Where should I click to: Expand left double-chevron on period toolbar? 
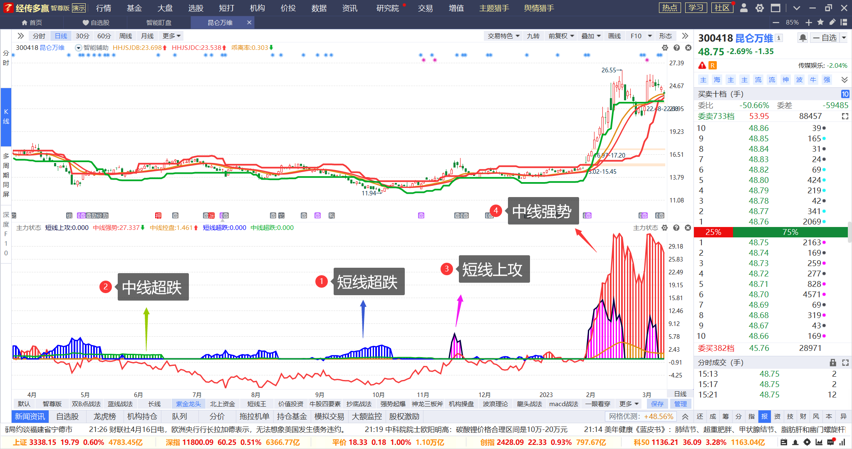[20, 36]
